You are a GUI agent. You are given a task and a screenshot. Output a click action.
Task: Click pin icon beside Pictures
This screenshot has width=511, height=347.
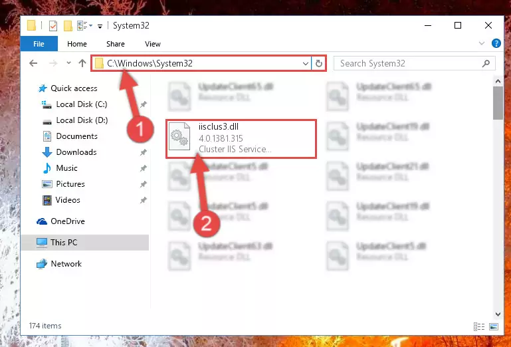pos(143,184)
